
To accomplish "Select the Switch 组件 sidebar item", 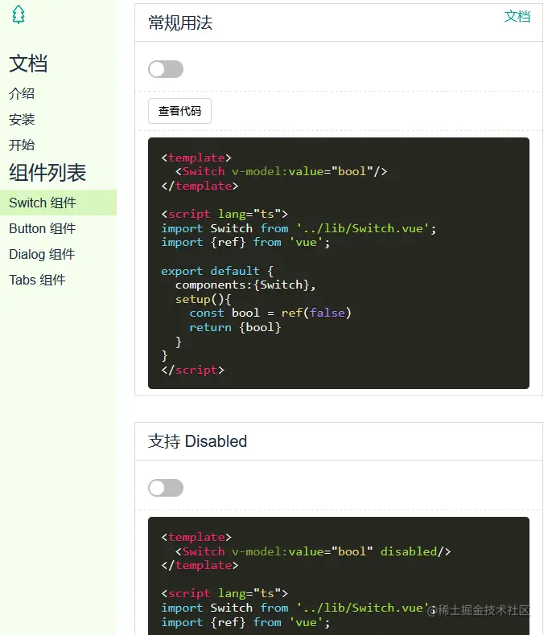I will pyautogui.click(x=59, y=203).
